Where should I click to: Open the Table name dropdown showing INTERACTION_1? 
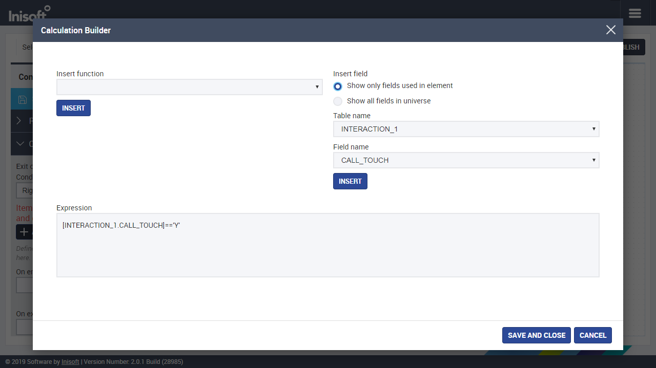[x=466, y=129]
